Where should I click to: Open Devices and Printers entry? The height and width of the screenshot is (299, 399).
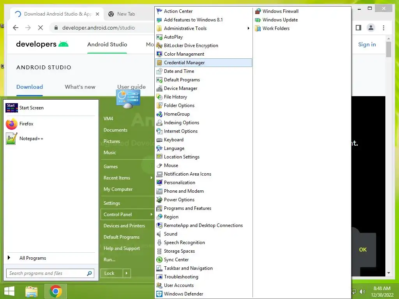tap(124, 226)
